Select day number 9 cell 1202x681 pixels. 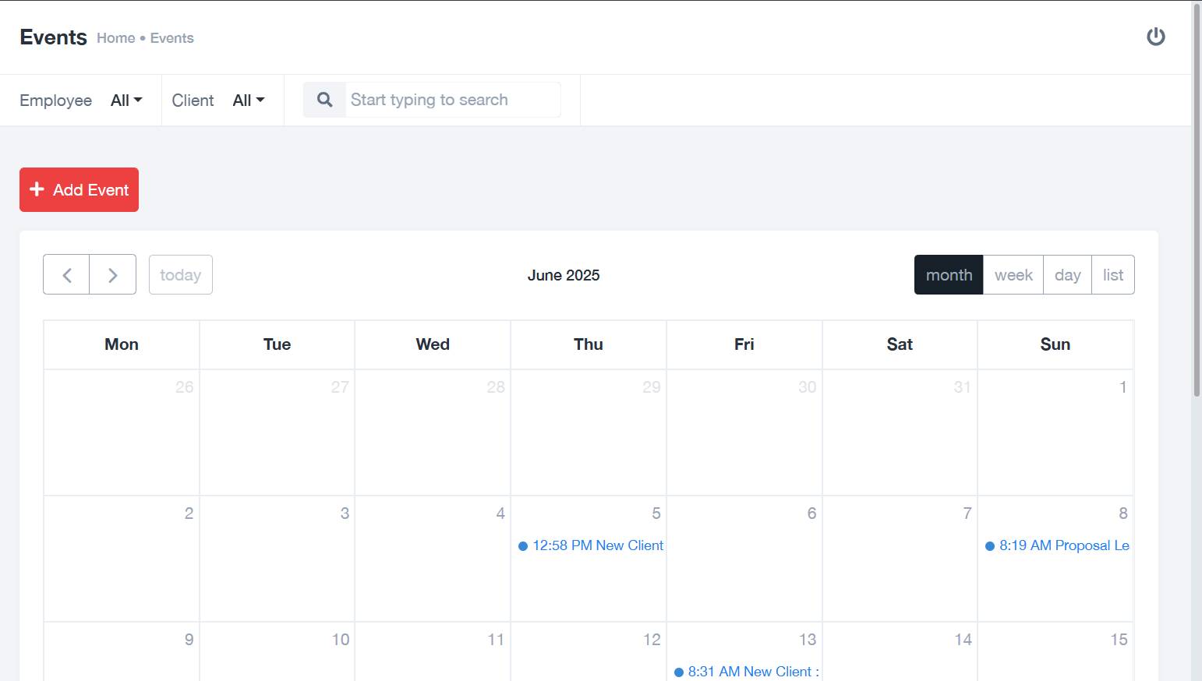click(x=122, y=651)
